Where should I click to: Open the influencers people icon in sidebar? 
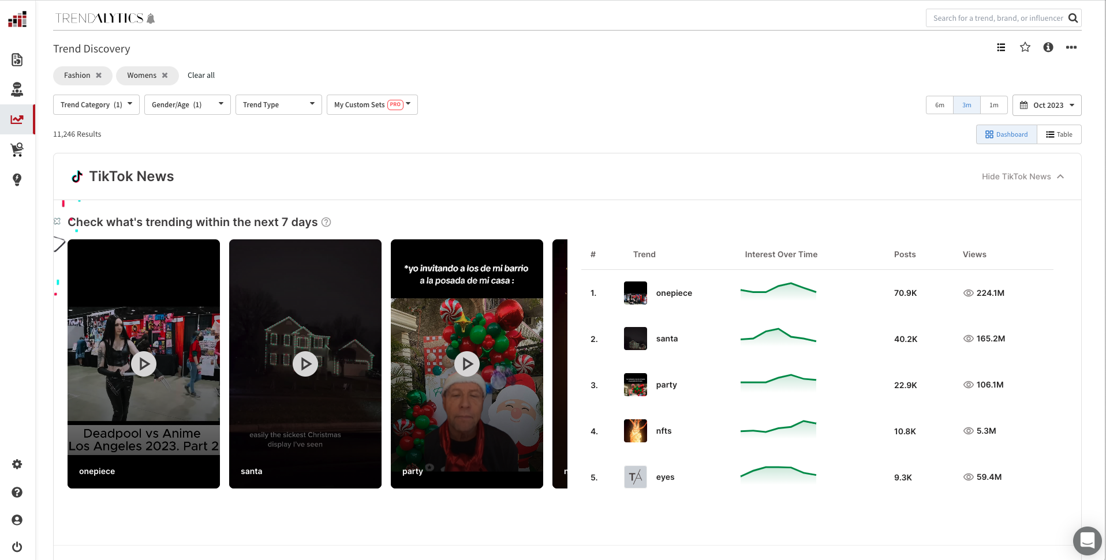(x=17, y=89)
